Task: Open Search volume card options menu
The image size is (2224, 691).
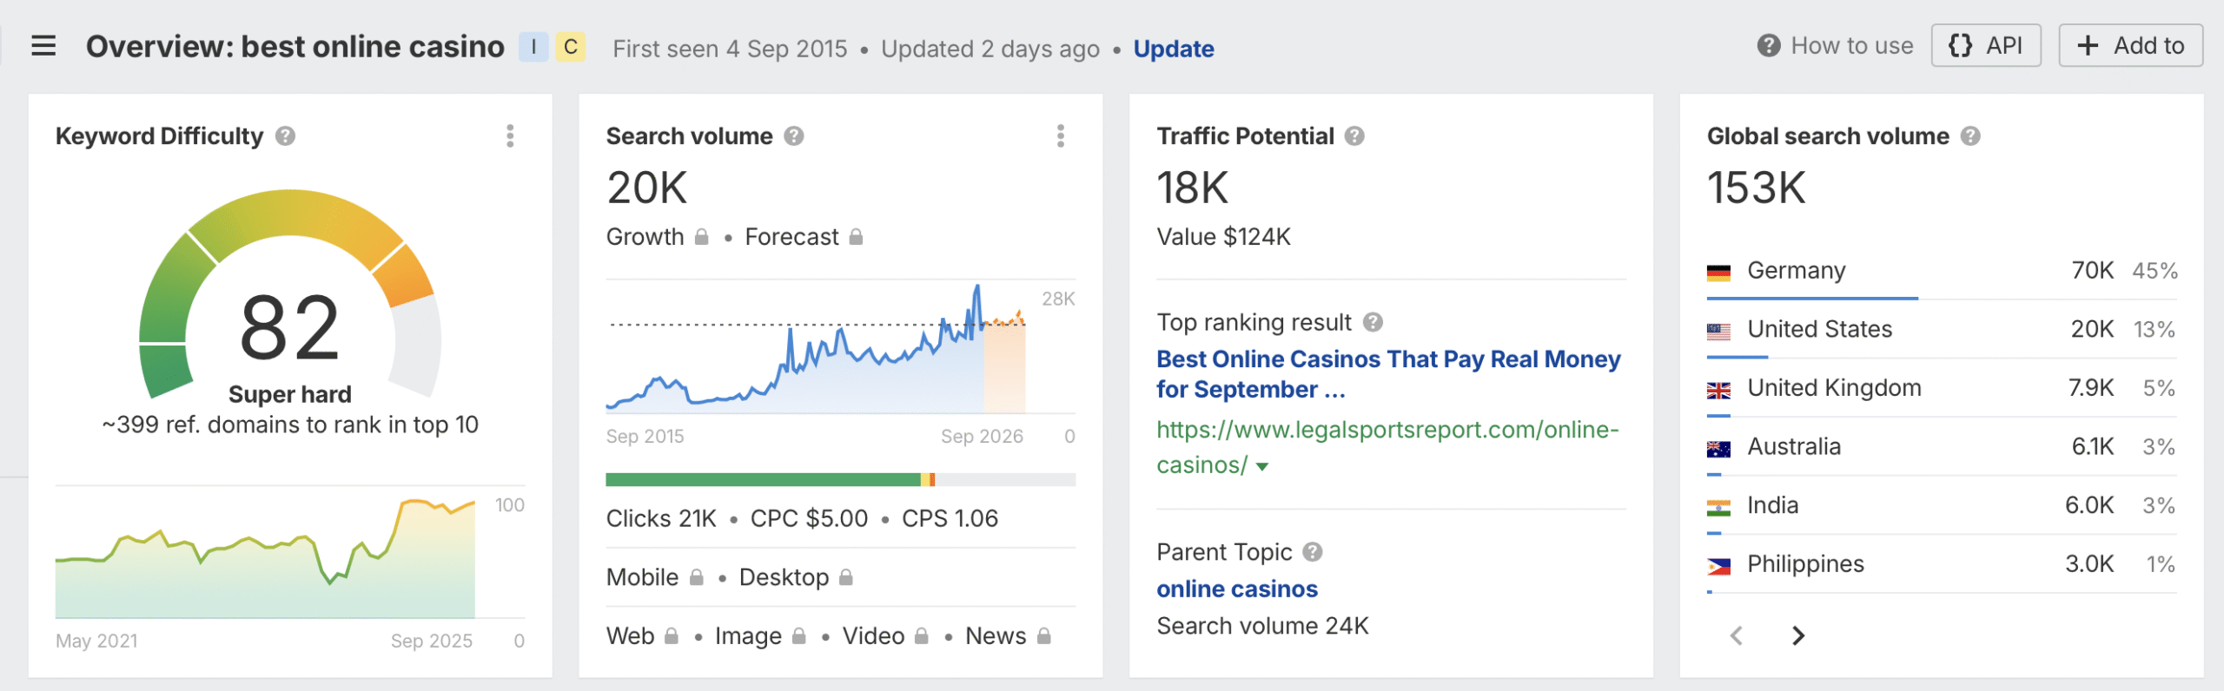Action: tap(1060, 136)
